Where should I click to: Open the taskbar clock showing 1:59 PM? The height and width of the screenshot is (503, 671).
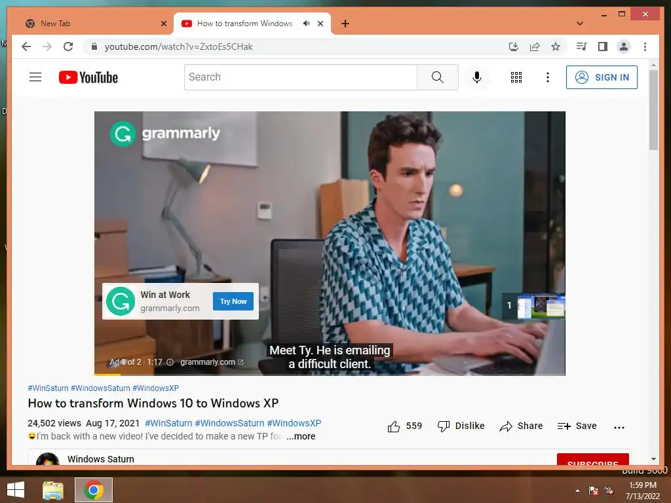(642, 491)
